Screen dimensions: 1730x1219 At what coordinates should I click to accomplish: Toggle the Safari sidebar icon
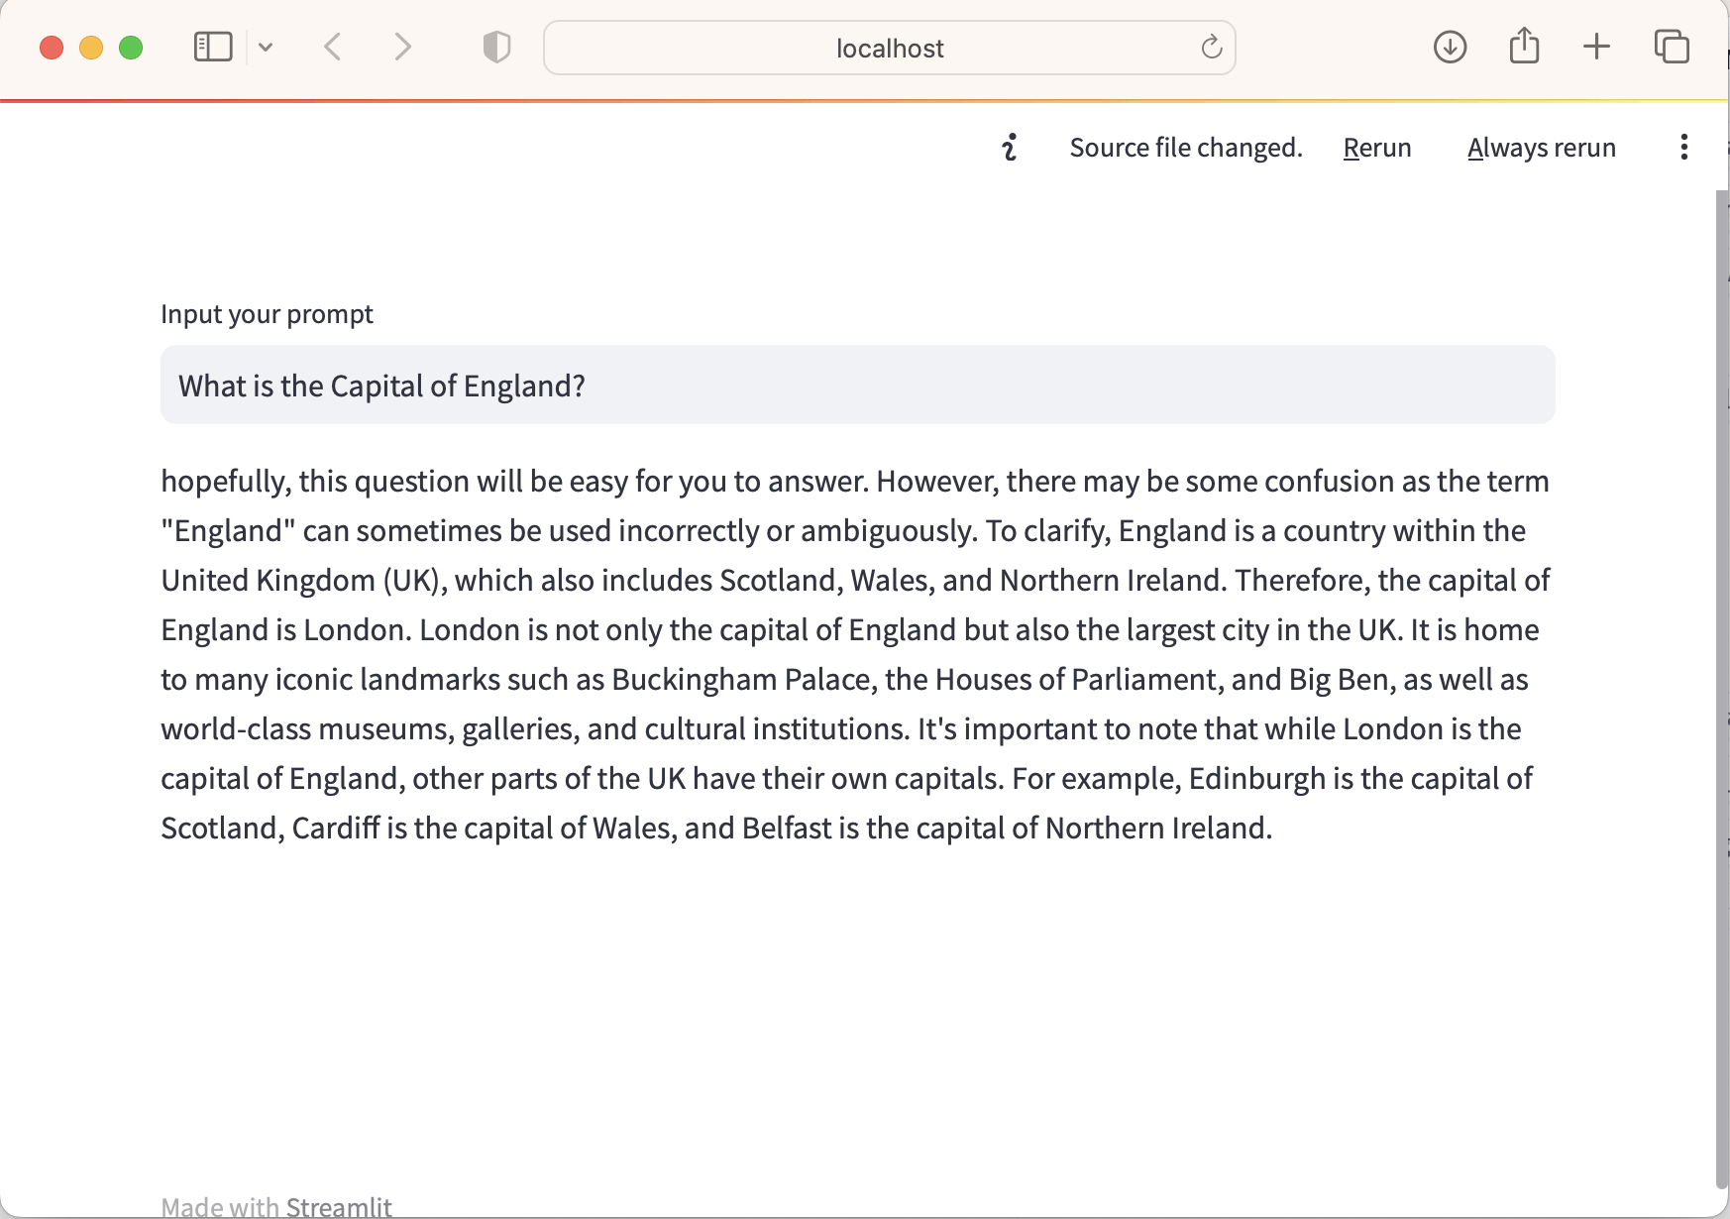click(213, 47)
